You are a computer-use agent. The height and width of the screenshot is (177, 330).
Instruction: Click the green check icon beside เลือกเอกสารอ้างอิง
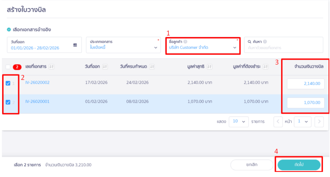pos(9,29)
